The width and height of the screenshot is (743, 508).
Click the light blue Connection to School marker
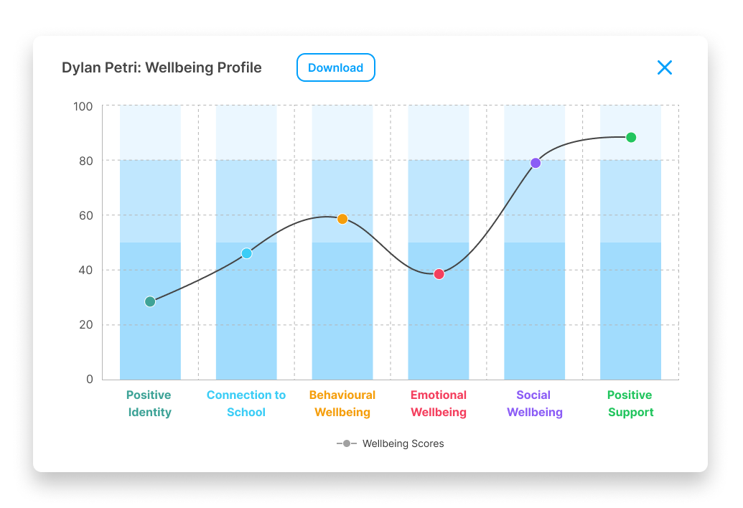246,253
